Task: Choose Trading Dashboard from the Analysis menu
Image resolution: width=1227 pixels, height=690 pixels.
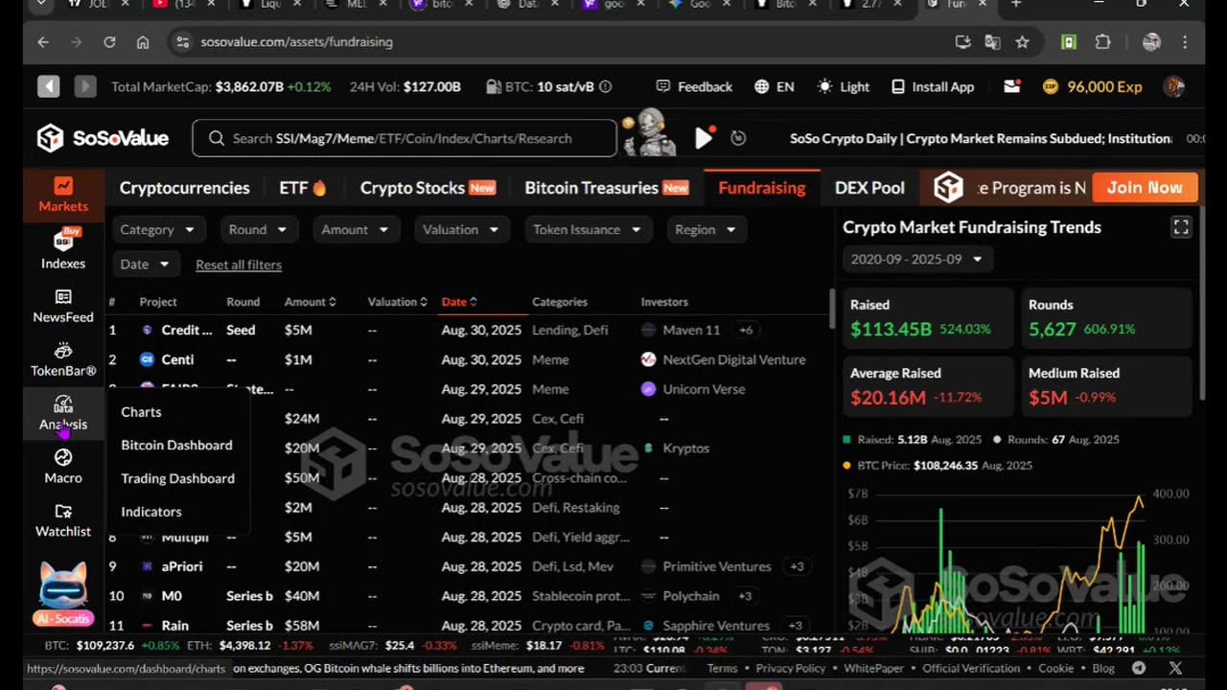Action: (177, 478)
